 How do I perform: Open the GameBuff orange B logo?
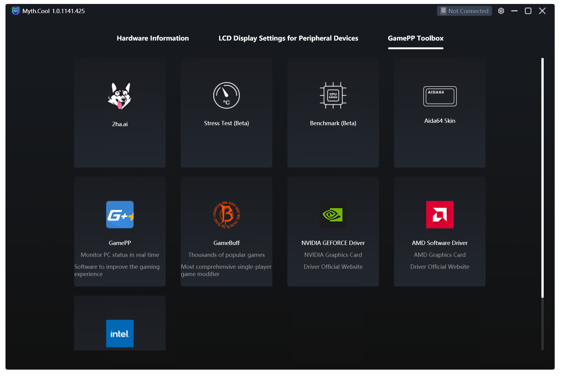(226, 214)
